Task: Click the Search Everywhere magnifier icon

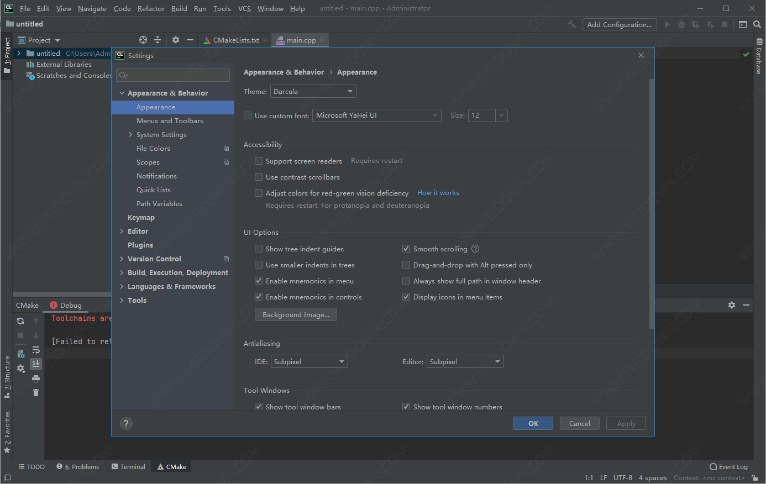Action: (757, 24)
